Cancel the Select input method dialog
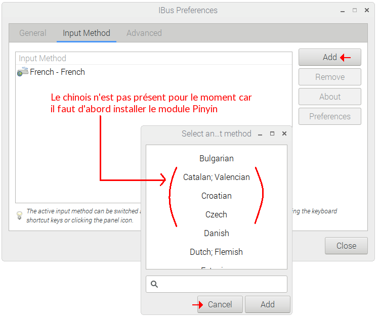Image resolution: width=379 pixels, height=317 pixels. (x=220, y=304)
